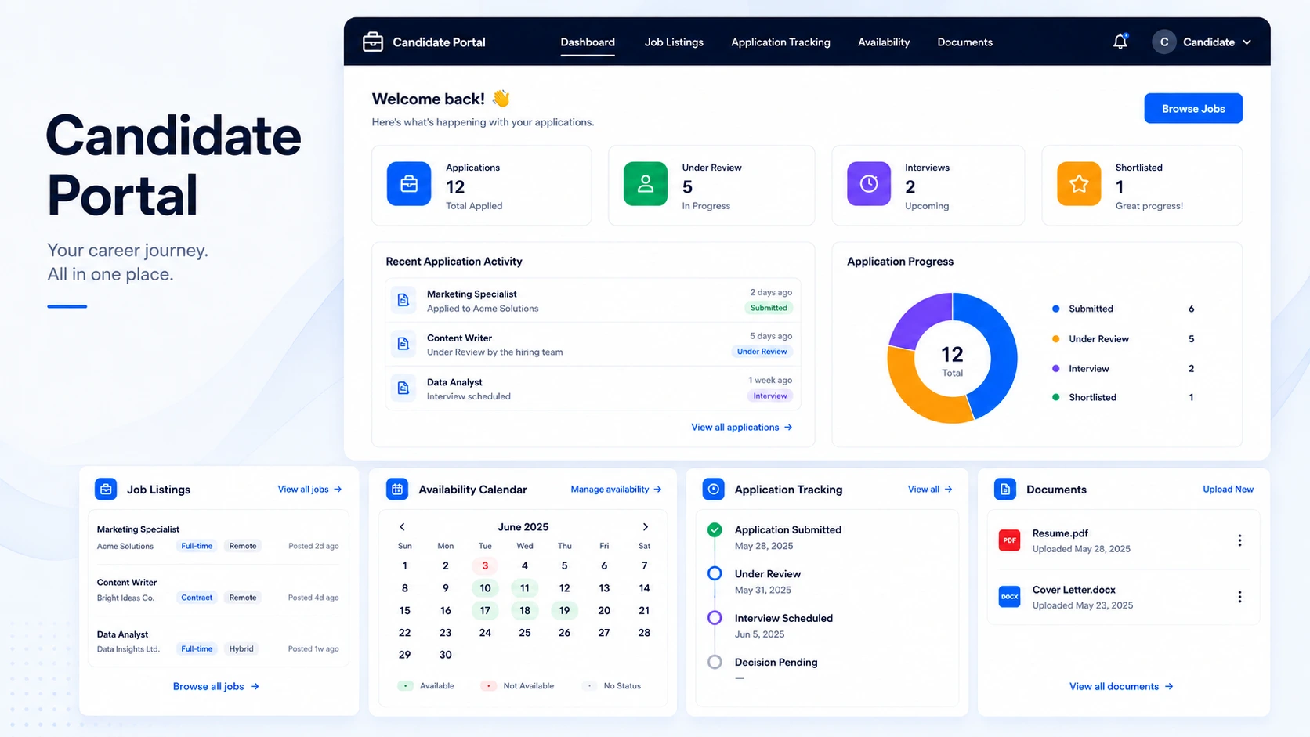
Task: Go to next month in calendar
Action: pos(646,527)
